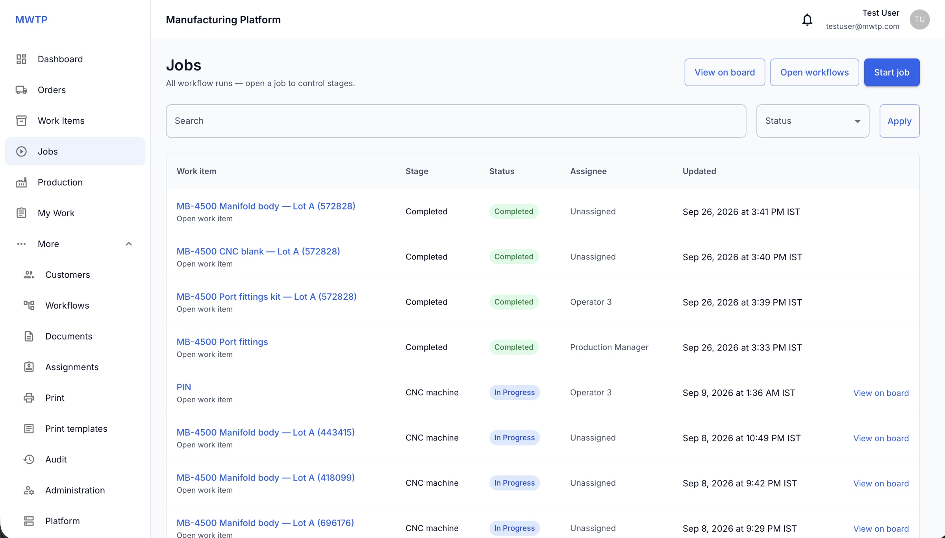Open the Orders sidebar item
Screen dimensions: 945x538
tap(75, 90)
